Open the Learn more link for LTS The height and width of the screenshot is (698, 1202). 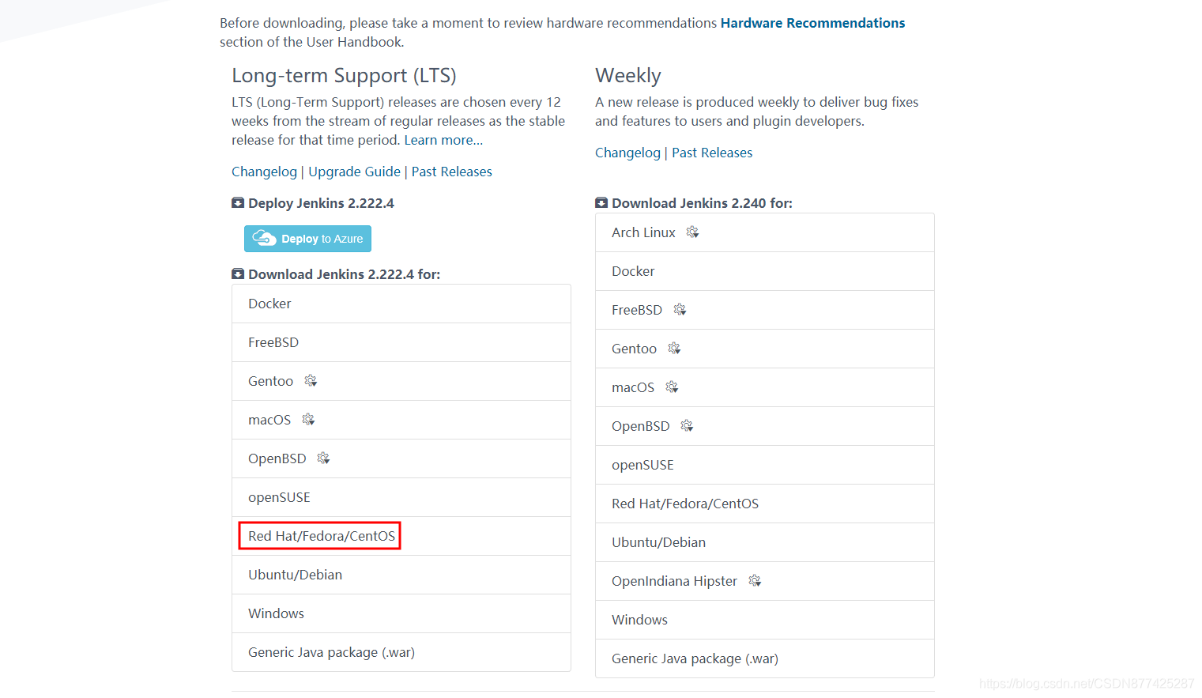pos(443,140)
